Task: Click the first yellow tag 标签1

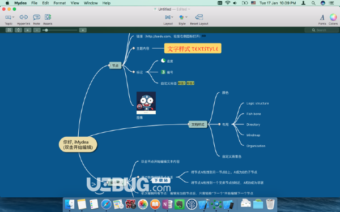Action: click(181, 83)
